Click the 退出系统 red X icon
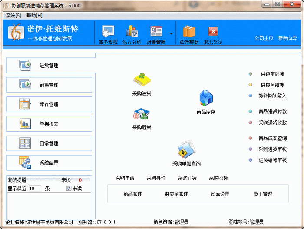Viewport: 304px width, 229px height. pyautogui.click(x=213, y=31)
